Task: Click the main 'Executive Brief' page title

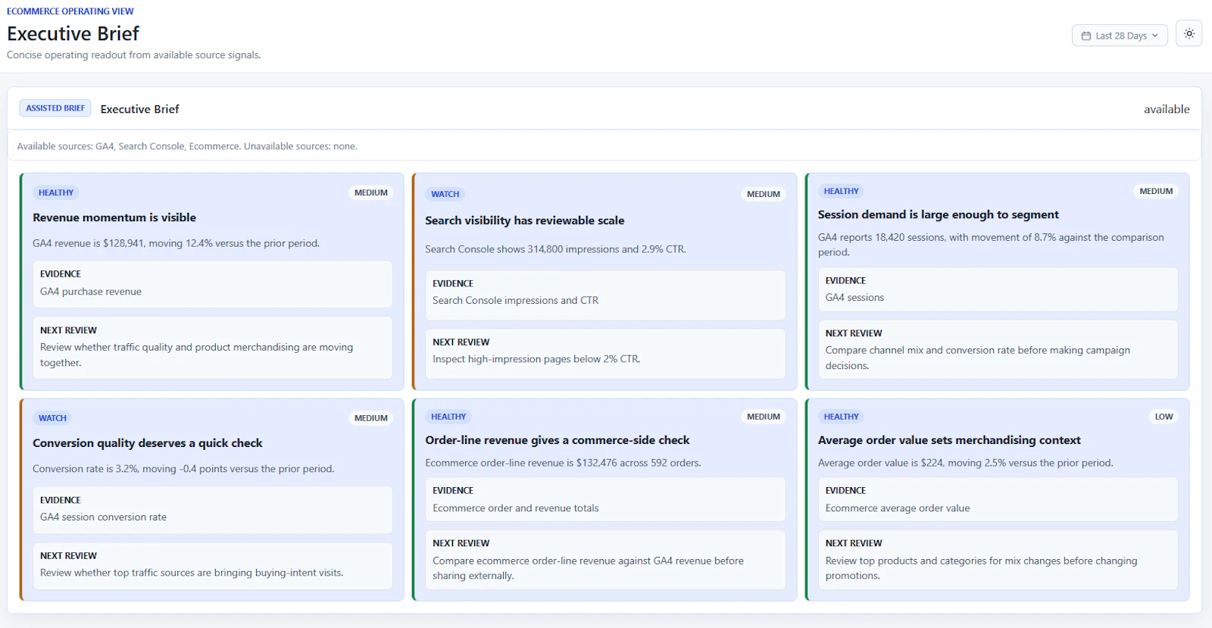Action: (73, 34)
